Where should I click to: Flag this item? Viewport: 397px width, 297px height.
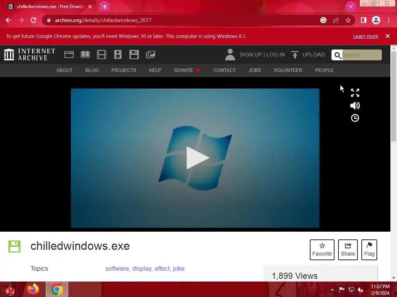click(369, 250)
